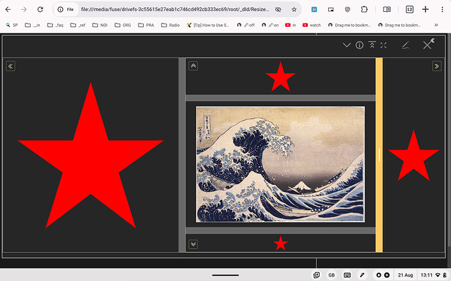Open the _ref bookmarks folder
451x281 pixels.
pos(78,25)
